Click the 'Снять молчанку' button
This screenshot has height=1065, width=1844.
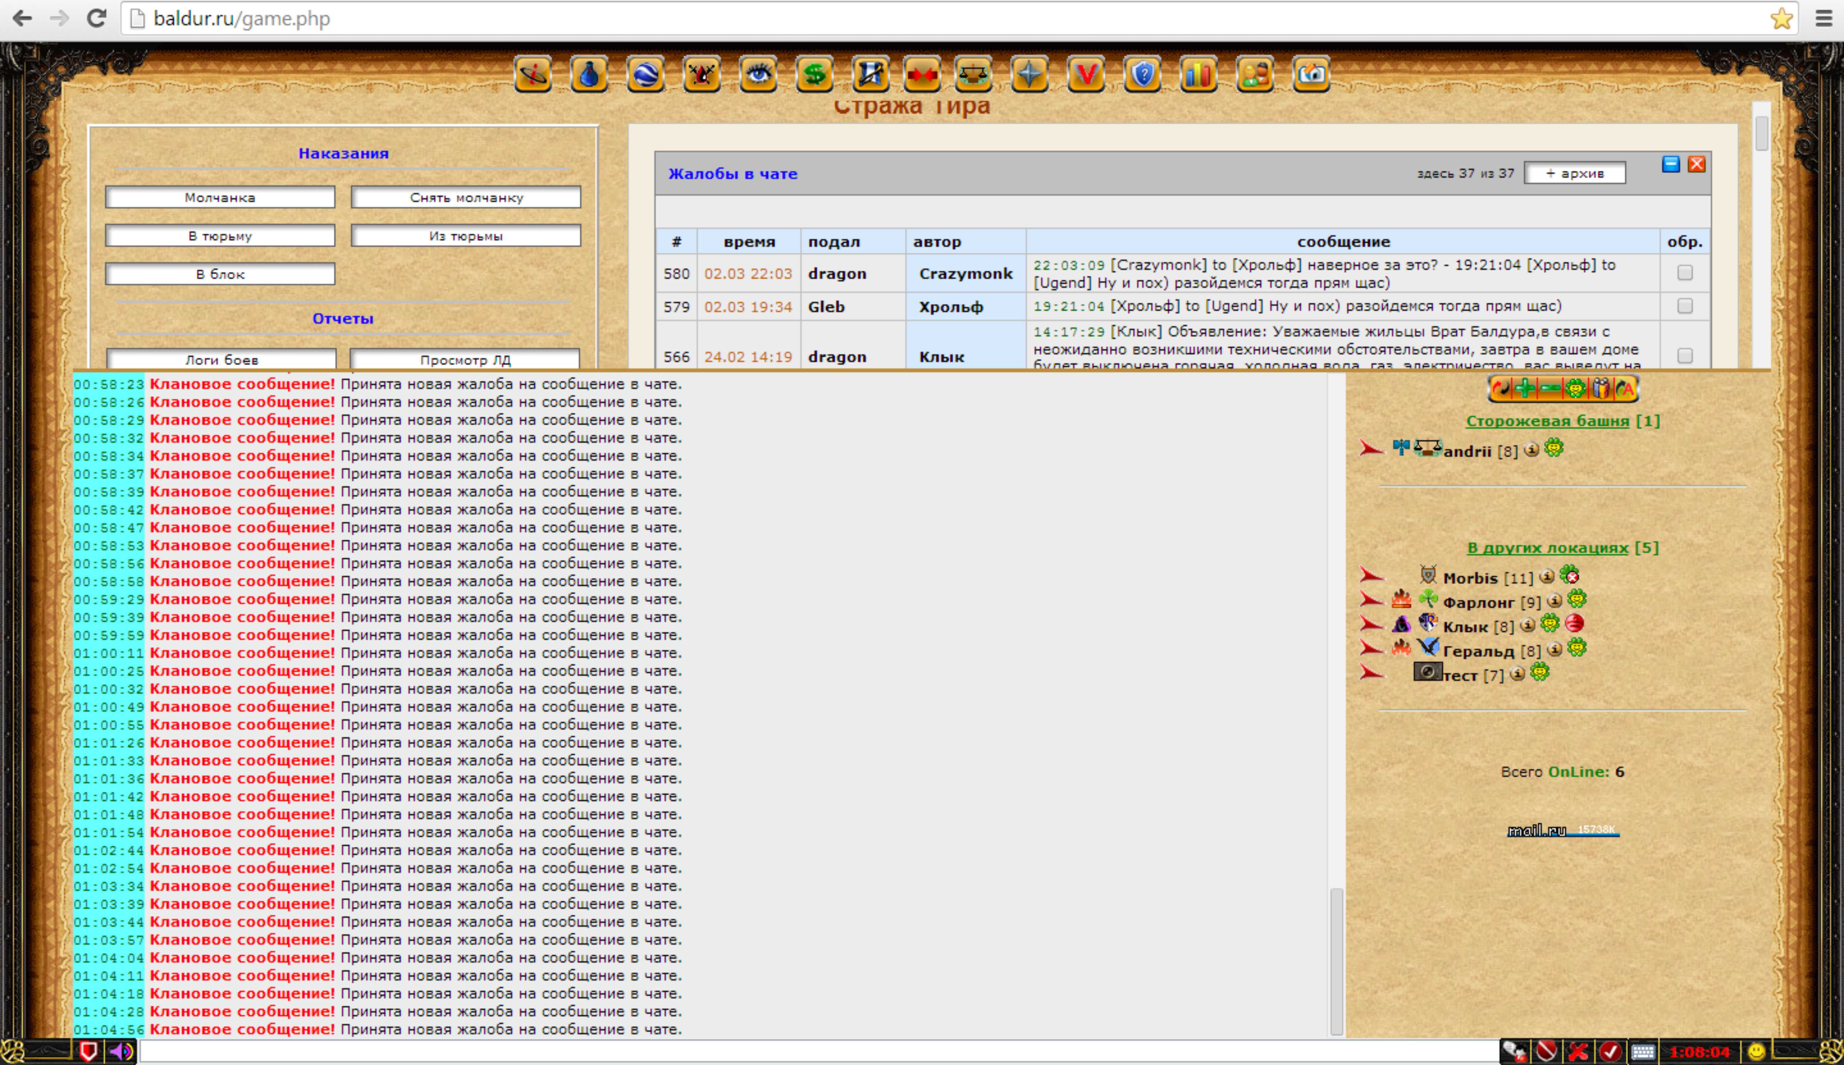tap(466, 198)
